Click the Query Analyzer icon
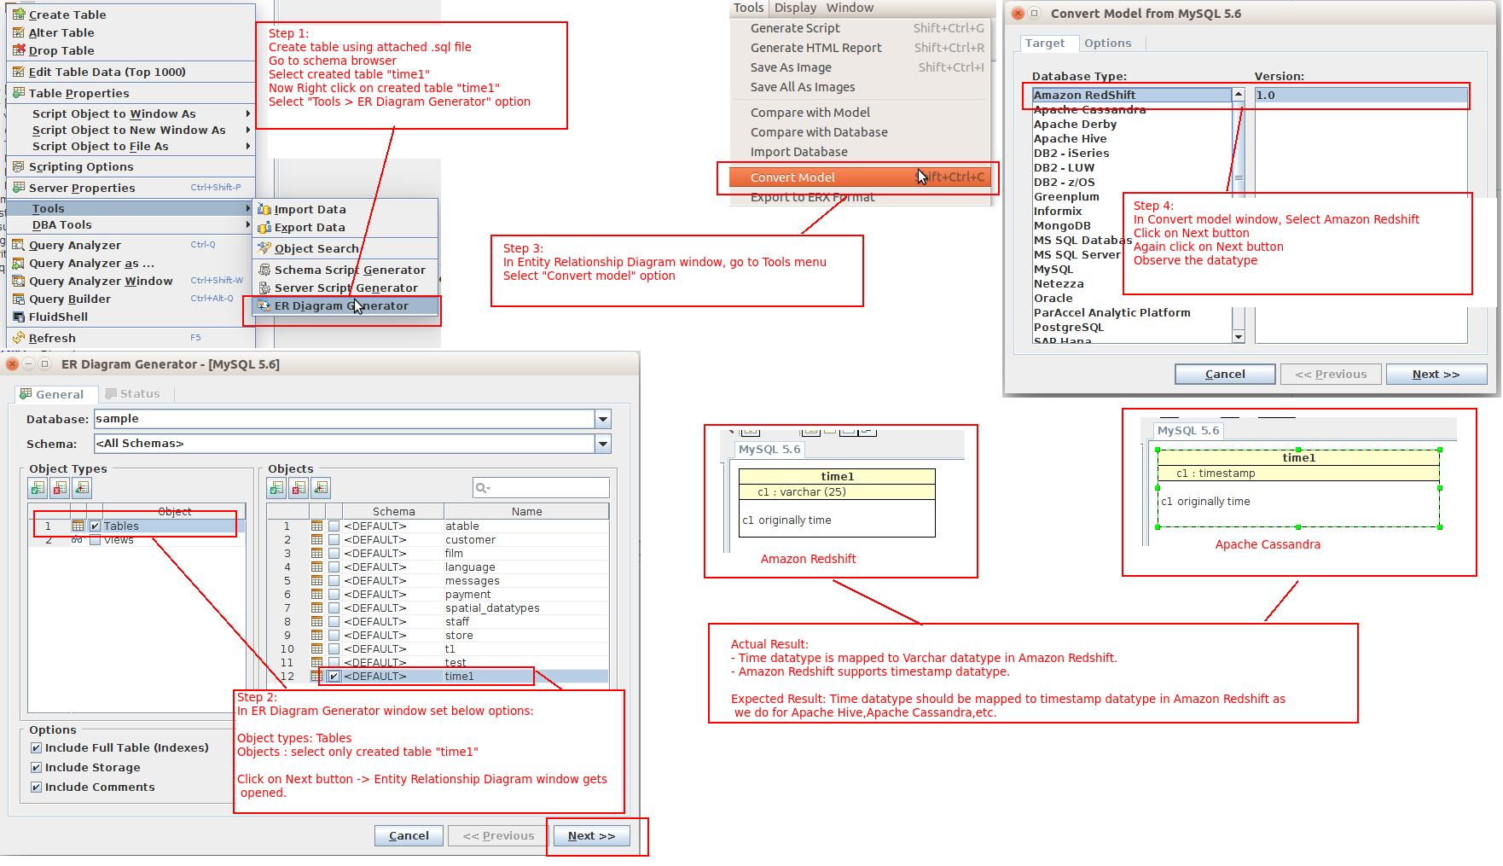 coord(19,245)
